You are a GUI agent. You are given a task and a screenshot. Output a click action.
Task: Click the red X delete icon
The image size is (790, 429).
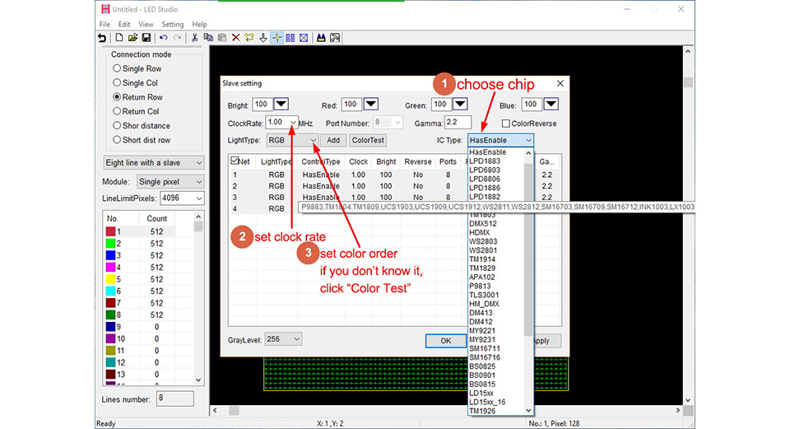235,38
